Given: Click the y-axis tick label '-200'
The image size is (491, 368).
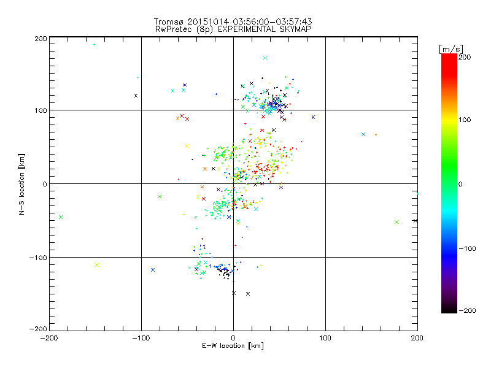Looking at the screenshot, I should pyautogui.click(x=38, y=329).
